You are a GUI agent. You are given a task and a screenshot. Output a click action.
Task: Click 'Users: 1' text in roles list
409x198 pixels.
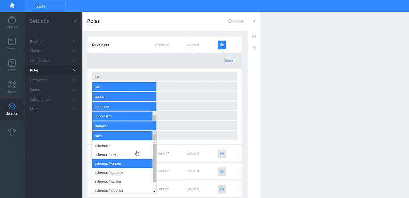193,171
